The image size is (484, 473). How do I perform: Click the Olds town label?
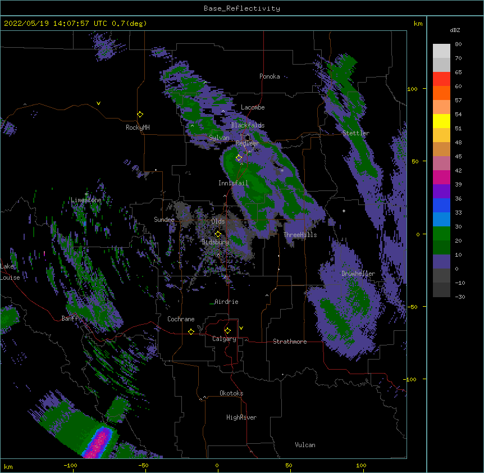click(218, 221)
